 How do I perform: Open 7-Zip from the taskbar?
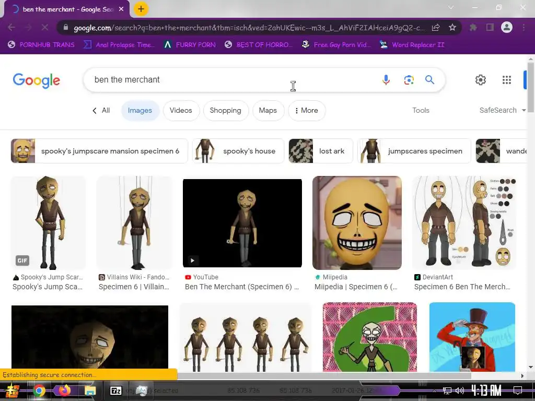116,391
